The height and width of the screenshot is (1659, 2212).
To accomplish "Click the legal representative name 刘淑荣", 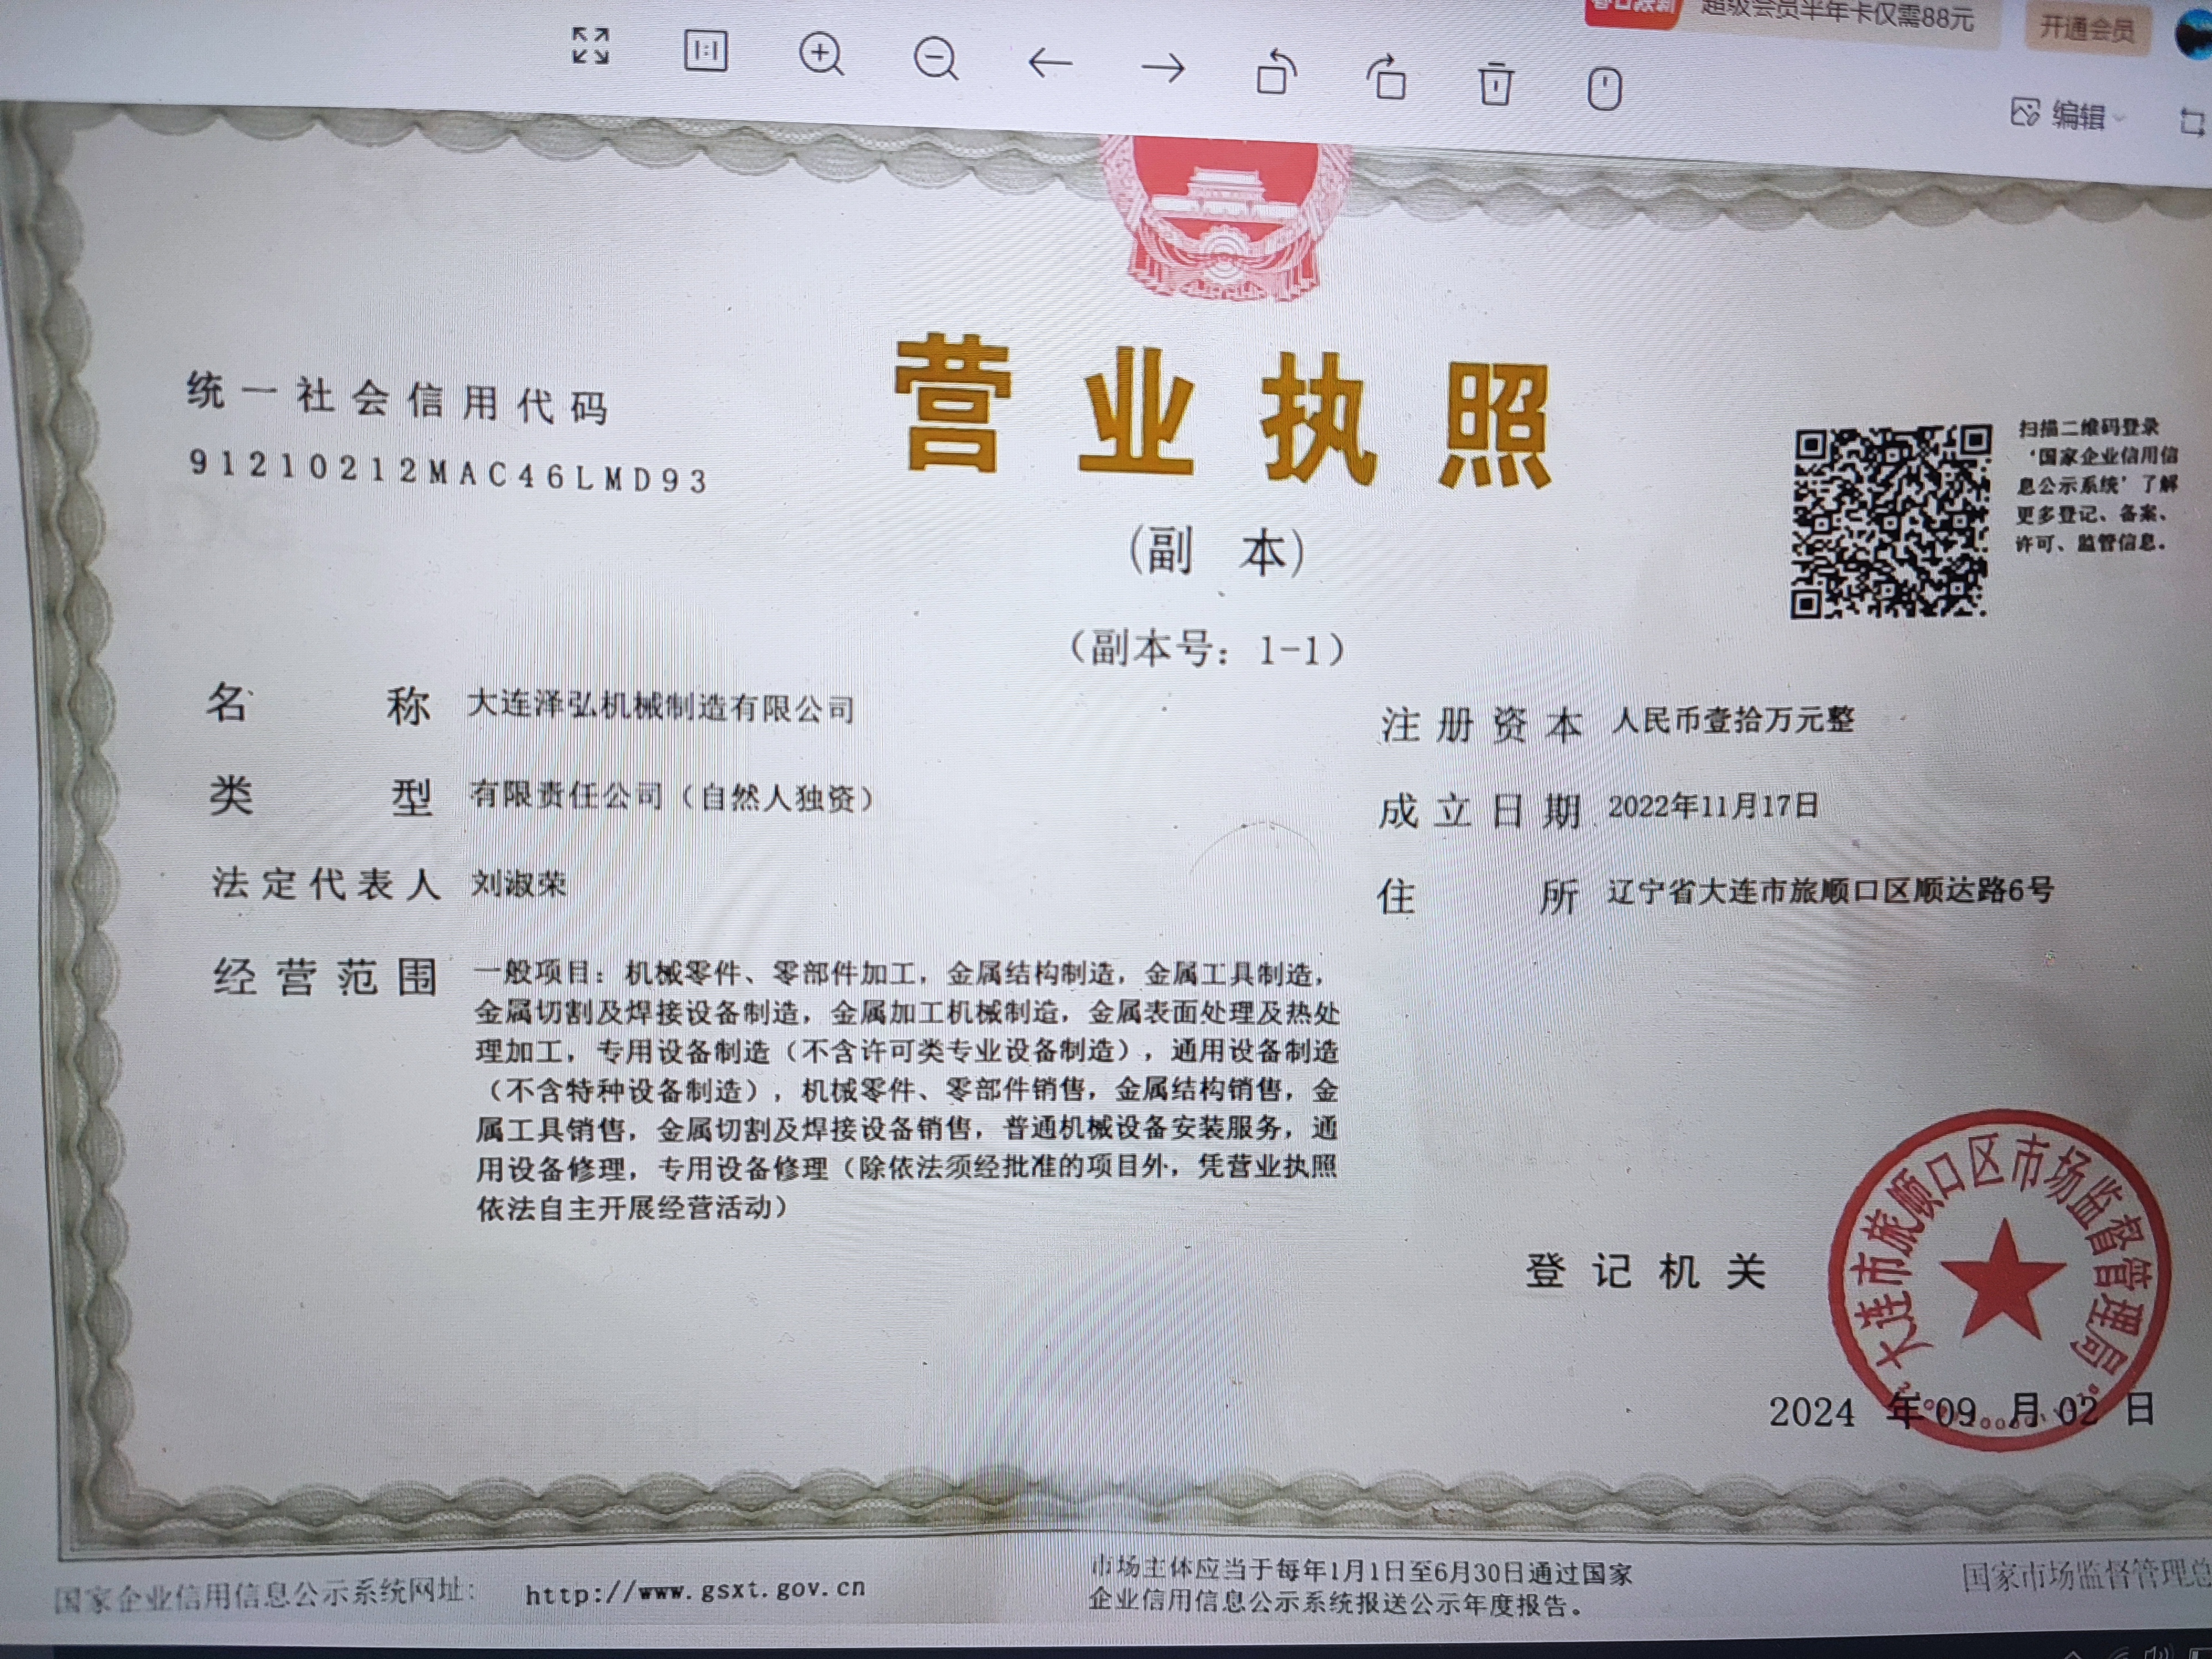I will [519, 883].
